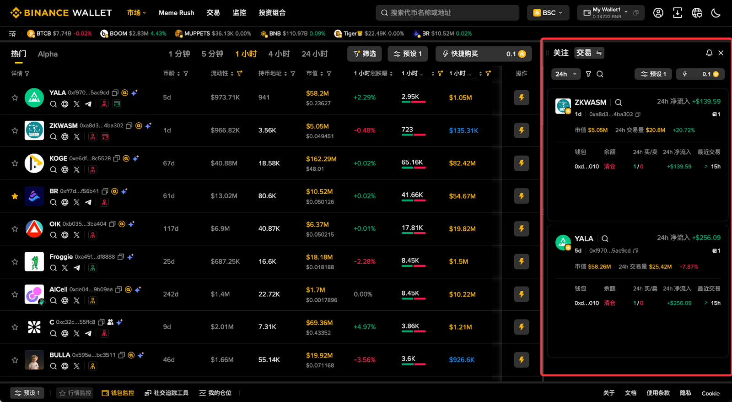
Task: Click quick-buy lightning button for YALA row
Action: [522, 98]
